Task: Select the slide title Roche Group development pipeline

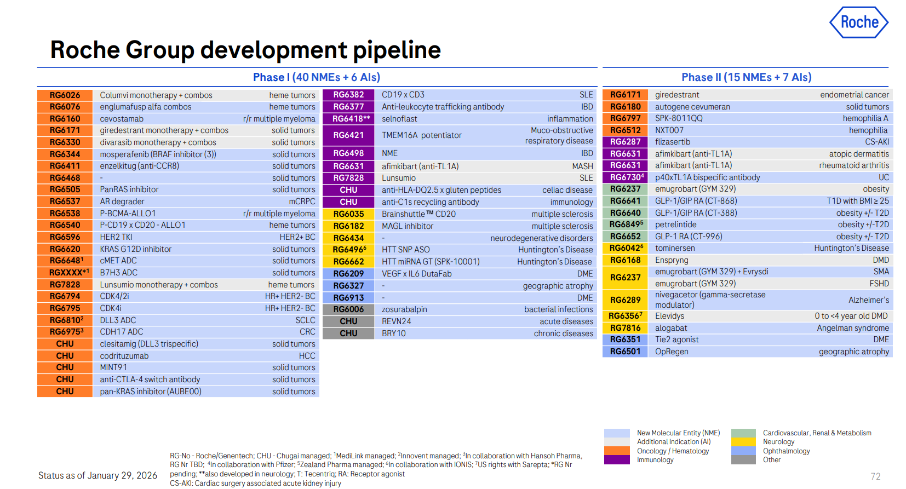Action: (245, 50)
